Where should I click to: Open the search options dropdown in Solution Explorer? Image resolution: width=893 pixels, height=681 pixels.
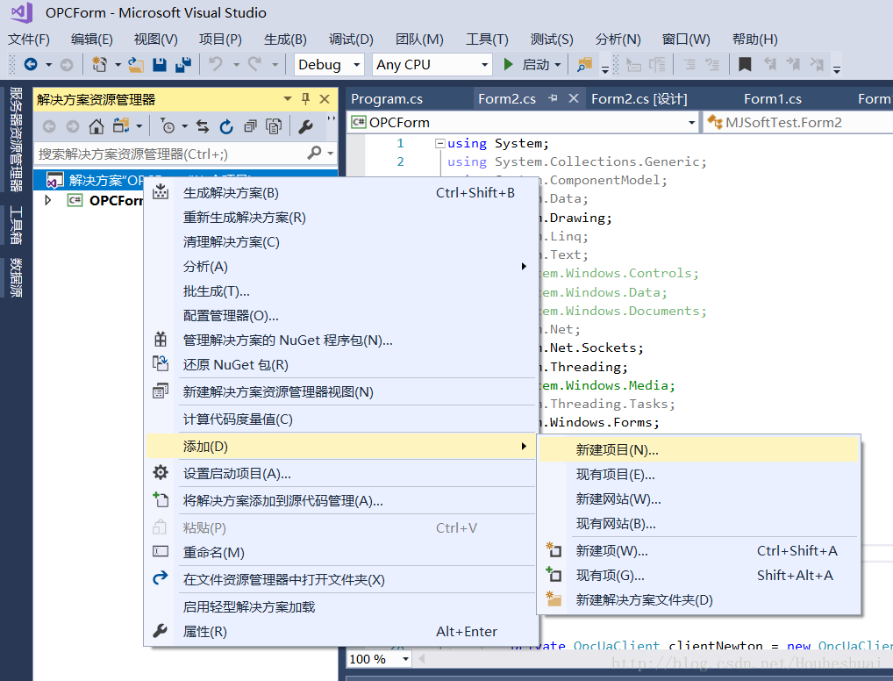click(331, 154)
